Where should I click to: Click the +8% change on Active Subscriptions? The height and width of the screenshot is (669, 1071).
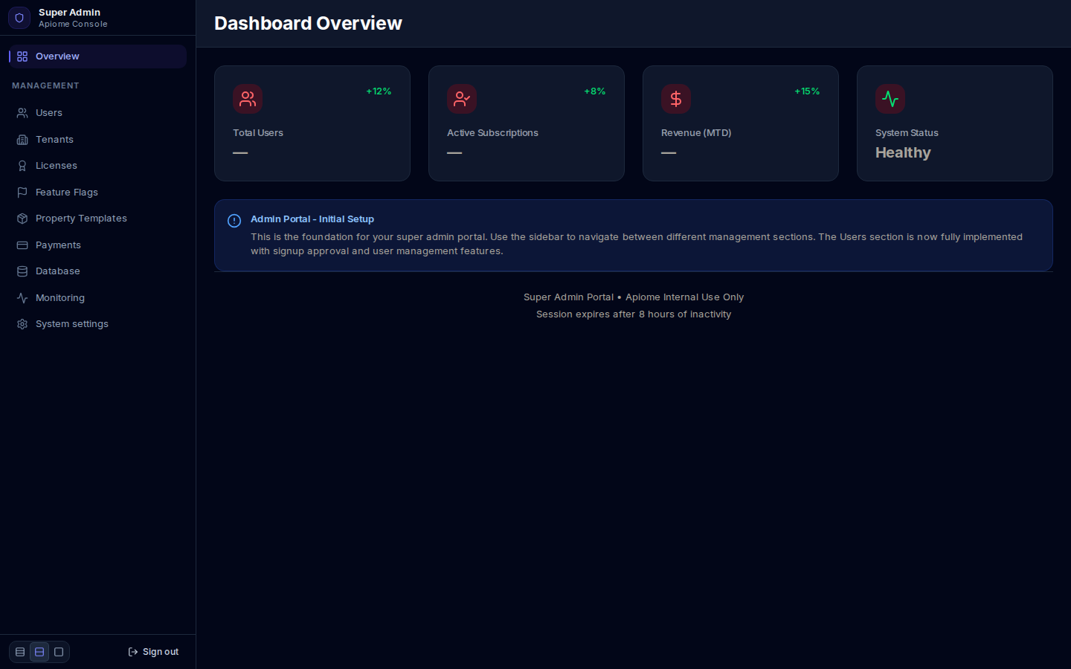click(x=595, y=91)
